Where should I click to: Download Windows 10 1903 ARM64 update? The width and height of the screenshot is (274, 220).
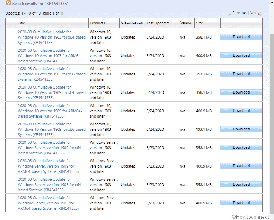coord(241,55)
